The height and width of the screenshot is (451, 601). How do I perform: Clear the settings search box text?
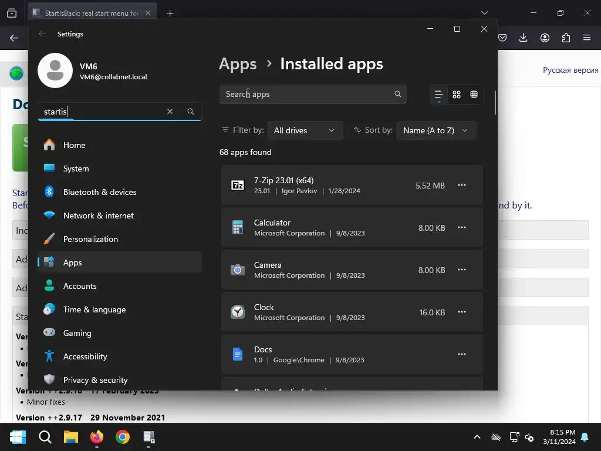[170, 111]
